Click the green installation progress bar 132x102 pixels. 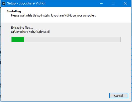pos(66,39)
